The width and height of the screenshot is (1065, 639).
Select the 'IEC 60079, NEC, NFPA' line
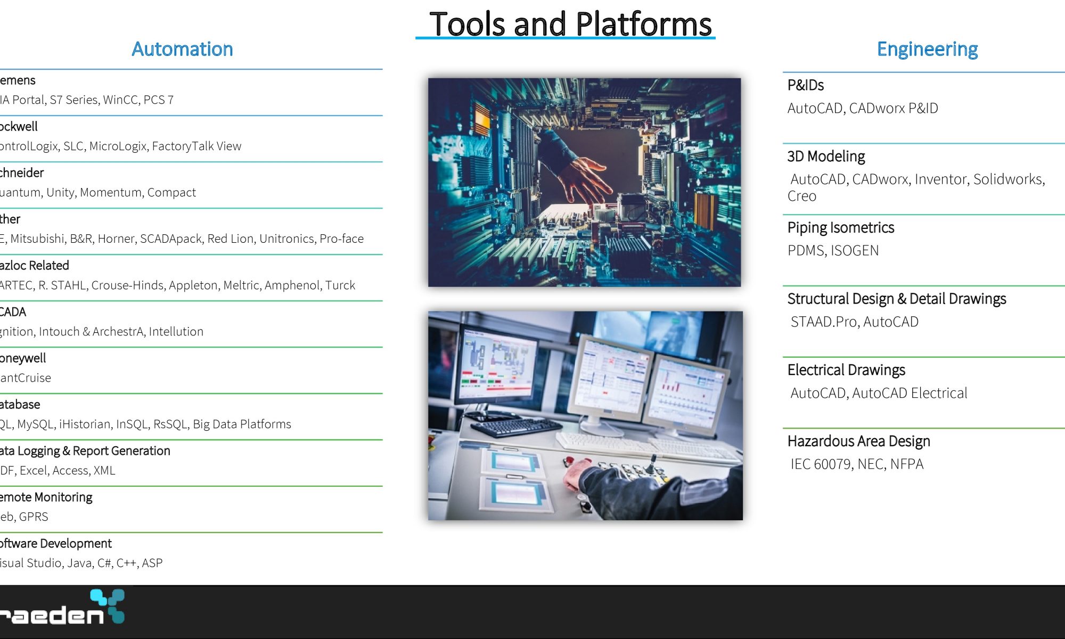[857, 464]
